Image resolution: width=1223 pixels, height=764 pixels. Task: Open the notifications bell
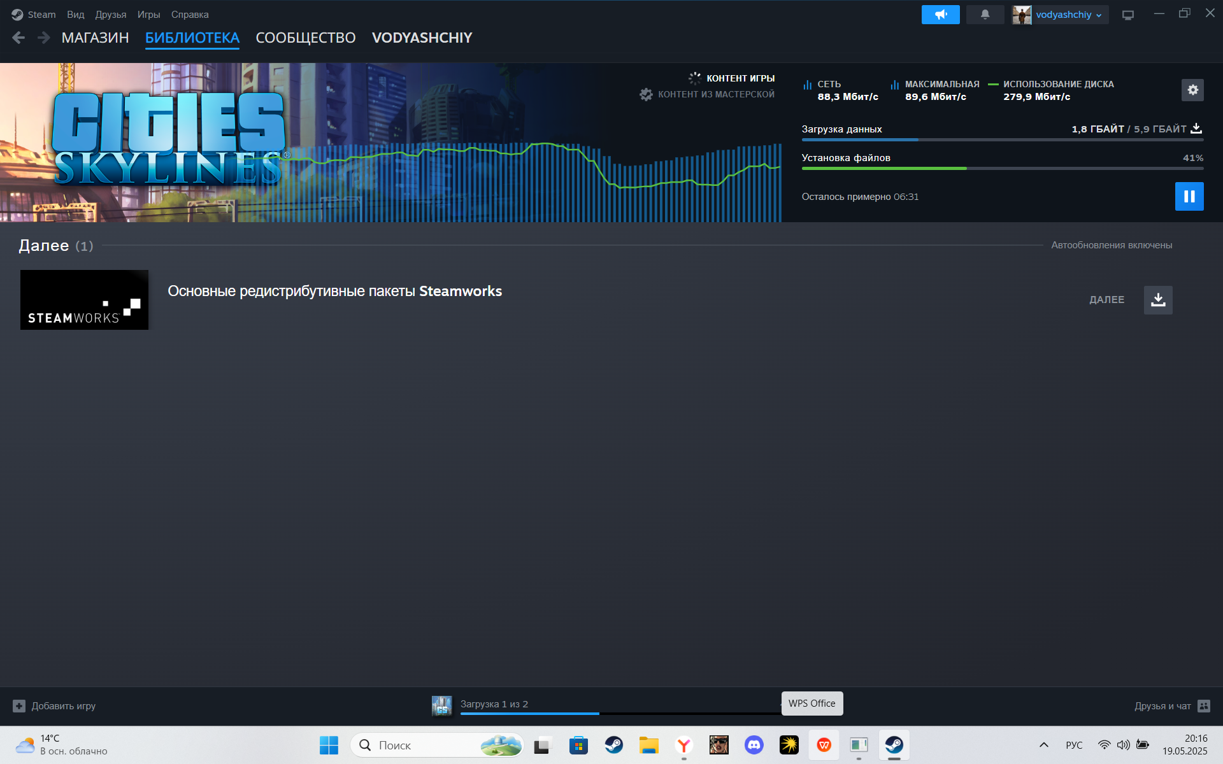click(985, 15)
